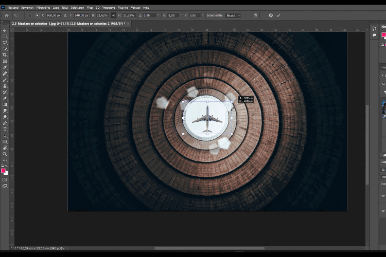The height and width of the screenshot is (257, 386).
Task: Click the height percentage field
Action: click(129, 15)
